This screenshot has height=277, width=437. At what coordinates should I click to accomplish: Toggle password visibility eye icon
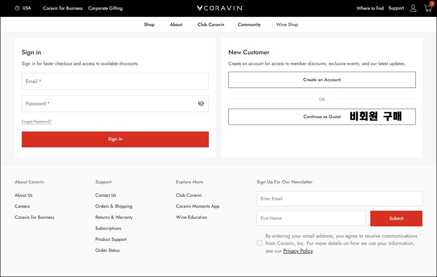[x=201, y=104]
